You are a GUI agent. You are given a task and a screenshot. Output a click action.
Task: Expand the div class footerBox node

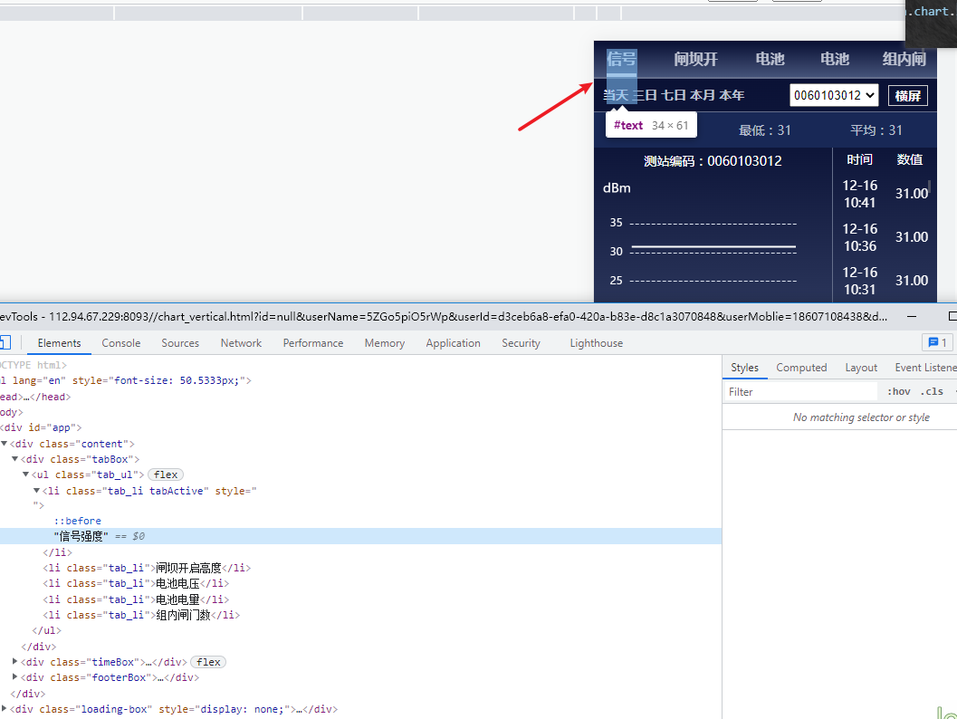(15, 676)
